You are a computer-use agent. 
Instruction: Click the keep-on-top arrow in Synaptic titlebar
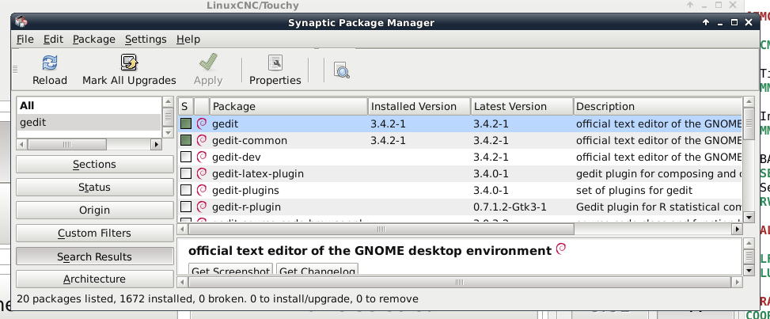point(706,23)
